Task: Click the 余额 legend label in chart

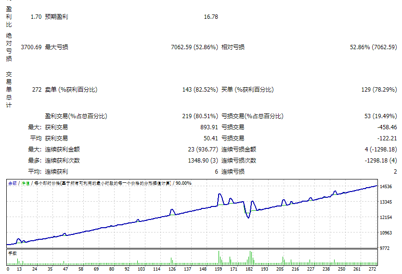Action: point(13,183)
